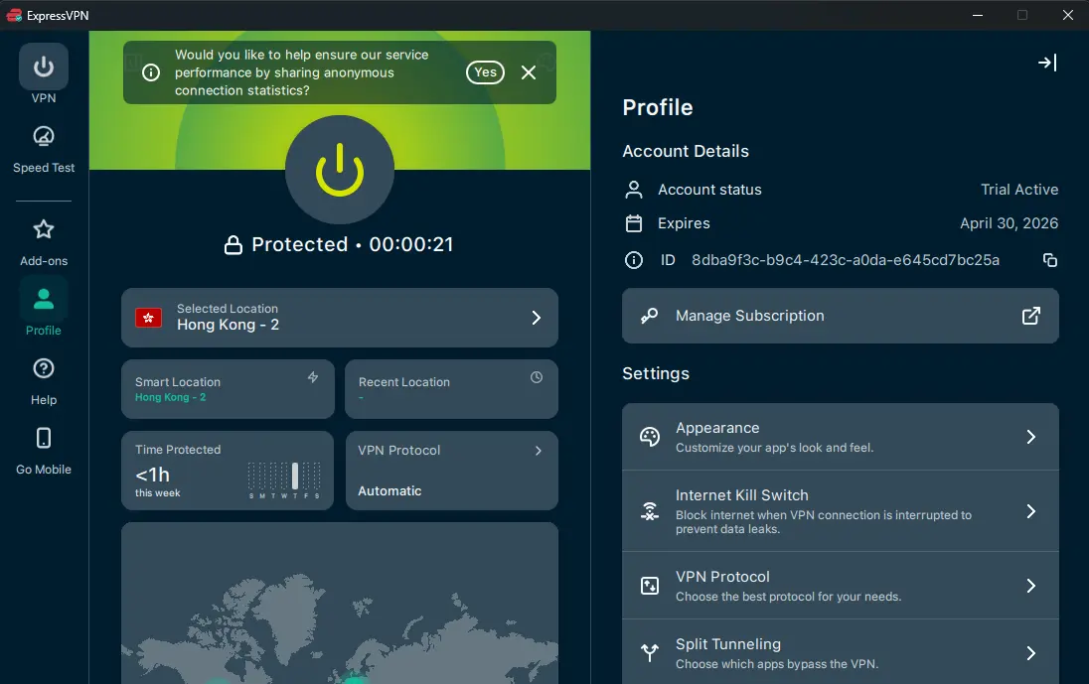Choose Smart Location Hong Kong - 2
1089x684 pixels.
[x=228, y=388]
